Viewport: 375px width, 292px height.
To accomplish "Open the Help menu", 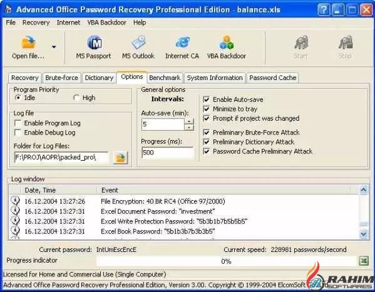I will tap(140, 23).
